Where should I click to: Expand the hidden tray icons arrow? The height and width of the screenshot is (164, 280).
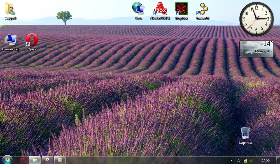pos(231,160)
